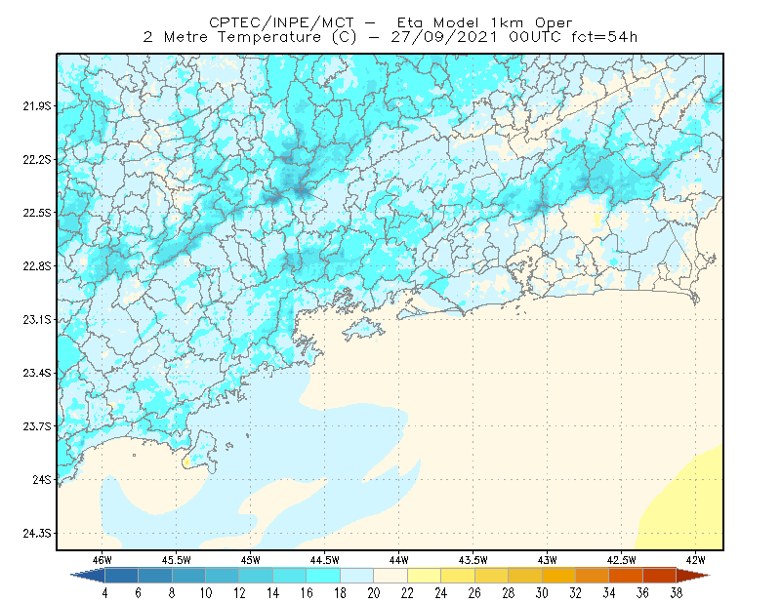Screen dimensions: 781x603
Task: Click the 44W longitude axis label
Action: coord(399,560)
